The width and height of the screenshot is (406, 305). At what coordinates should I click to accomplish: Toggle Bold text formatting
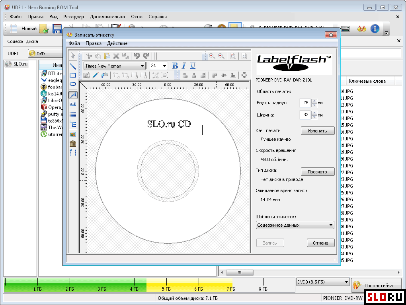pyautogui.click(x=175, y=66)
